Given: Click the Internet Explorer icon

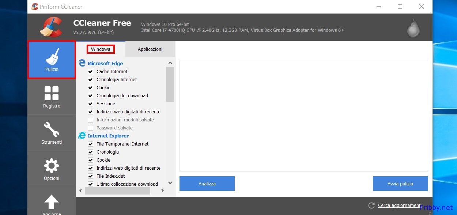Looking at the screenshot, I should [82, 135].
